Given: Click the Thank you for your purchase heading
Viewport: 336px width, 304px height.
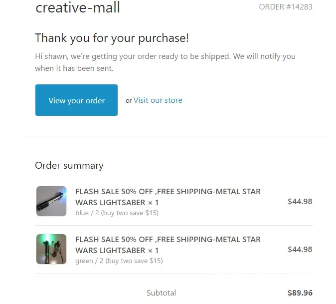Looking at the screenshot, I should [112, 38].
